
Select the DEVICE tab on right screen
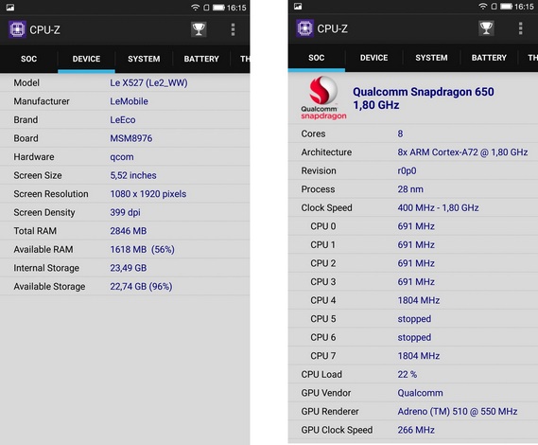pos(374,58)
